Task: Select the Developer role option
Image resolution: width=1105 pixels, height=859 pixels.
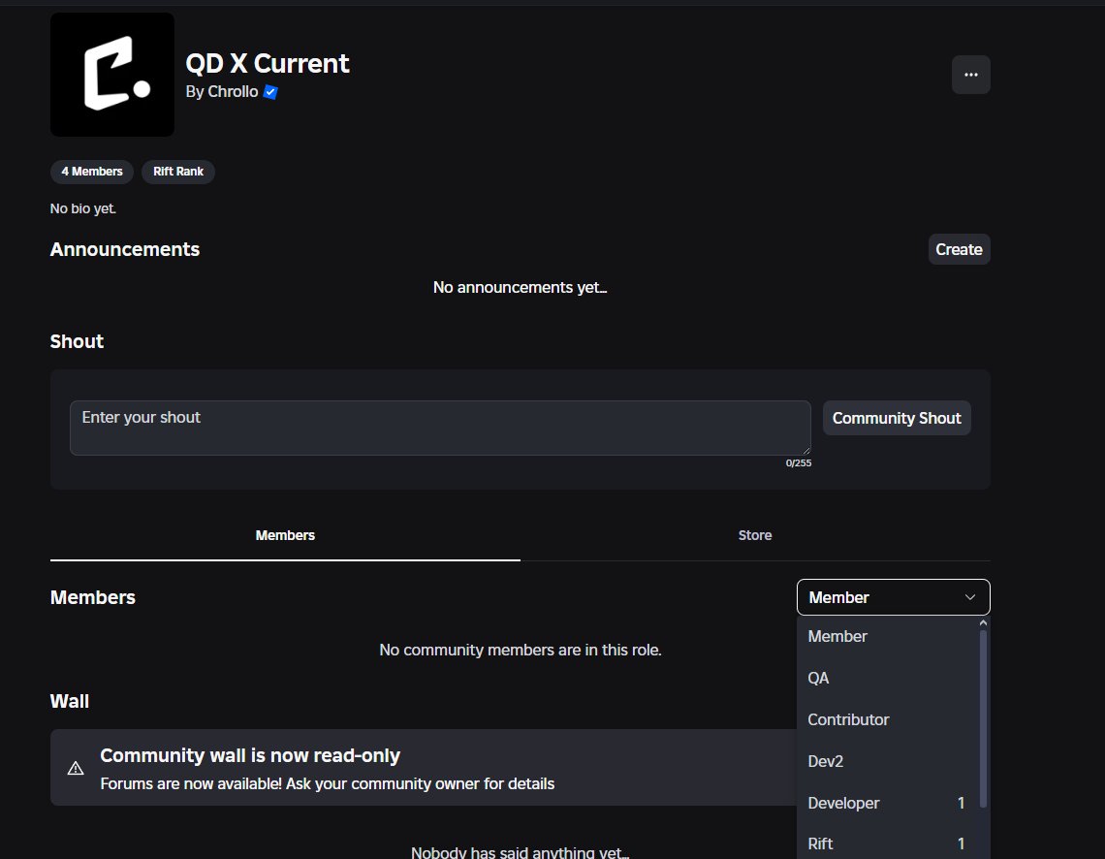Action: tap(888, 803)
